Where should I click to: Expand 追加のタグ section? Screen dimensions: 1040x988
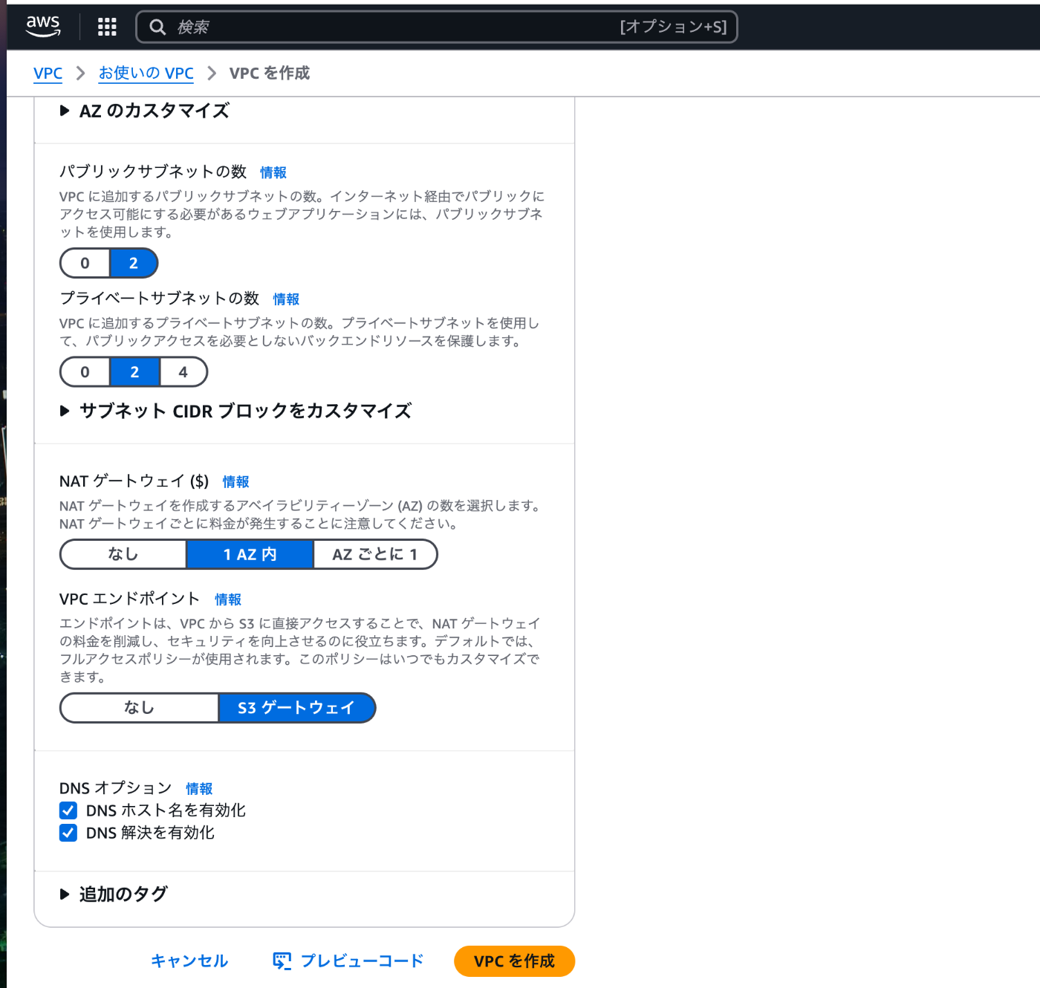[x=114, y=894]
